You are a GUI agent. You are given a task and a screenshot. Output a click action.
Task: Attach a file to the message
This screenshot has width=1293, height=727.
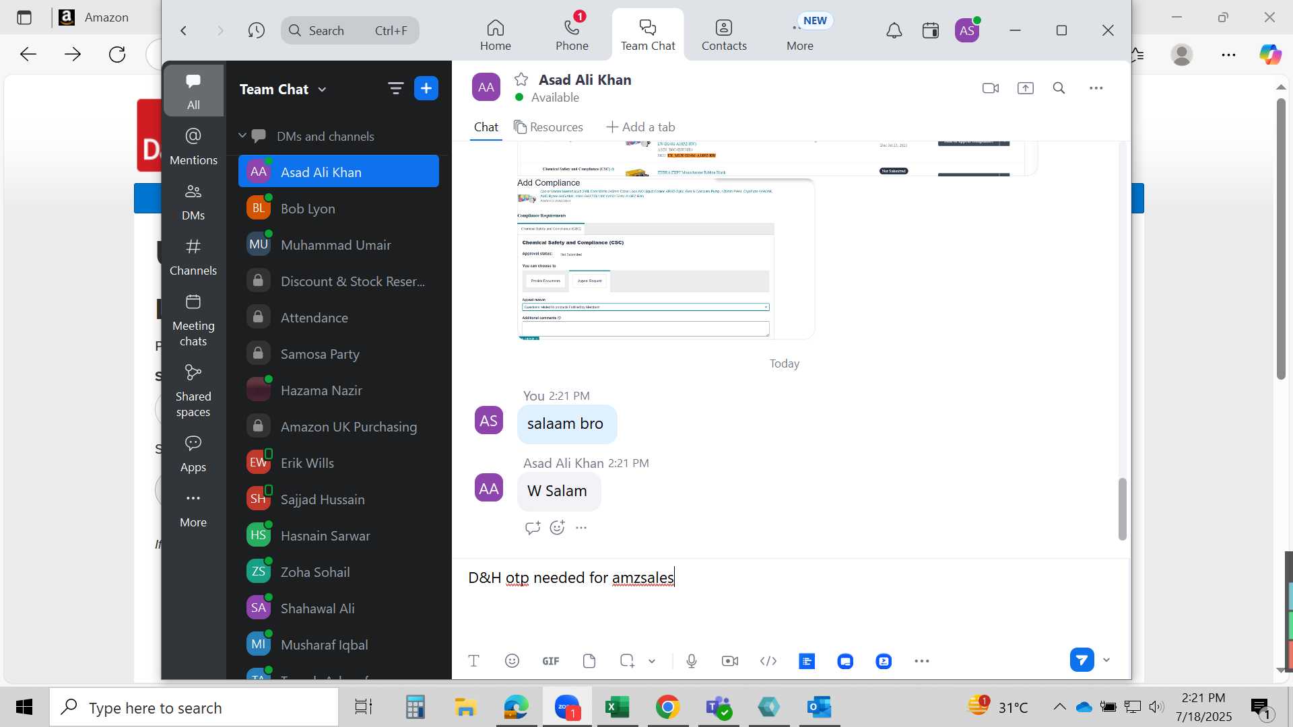click(589, 661)
